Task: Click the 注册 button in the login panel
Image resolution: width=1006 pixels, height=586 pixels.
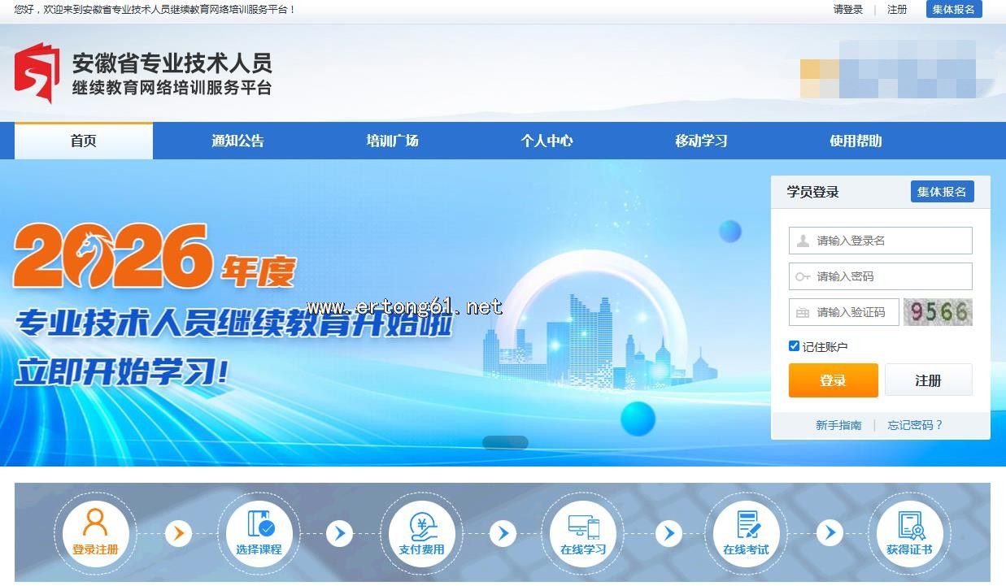Action: 928,380
